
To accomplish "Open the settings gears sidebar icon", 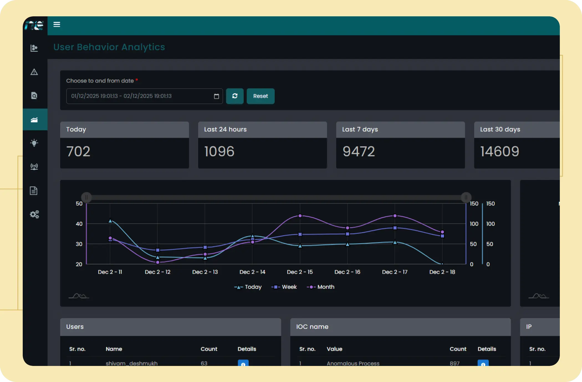I will (34, 214).
